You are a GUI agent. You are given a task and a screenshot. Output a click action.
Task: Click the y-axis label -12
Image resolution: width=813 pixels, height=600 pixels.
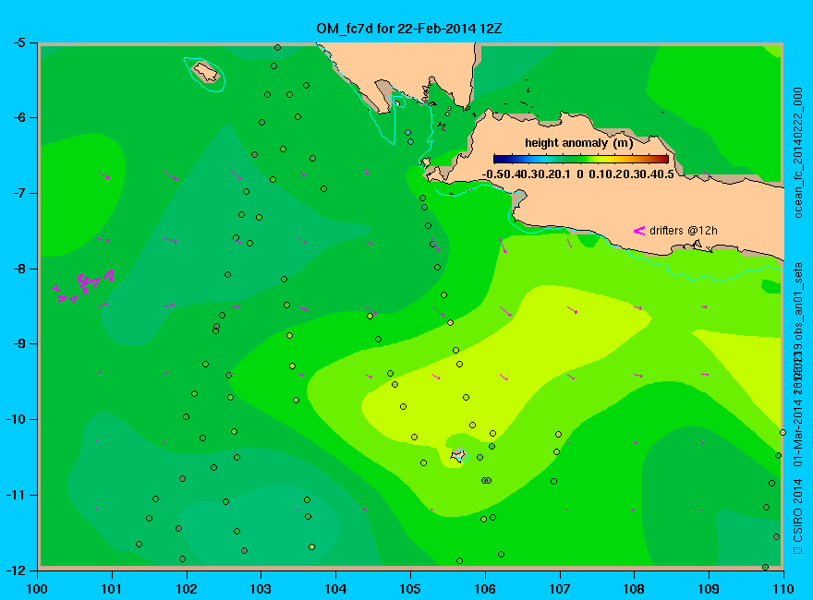point(16,570)
